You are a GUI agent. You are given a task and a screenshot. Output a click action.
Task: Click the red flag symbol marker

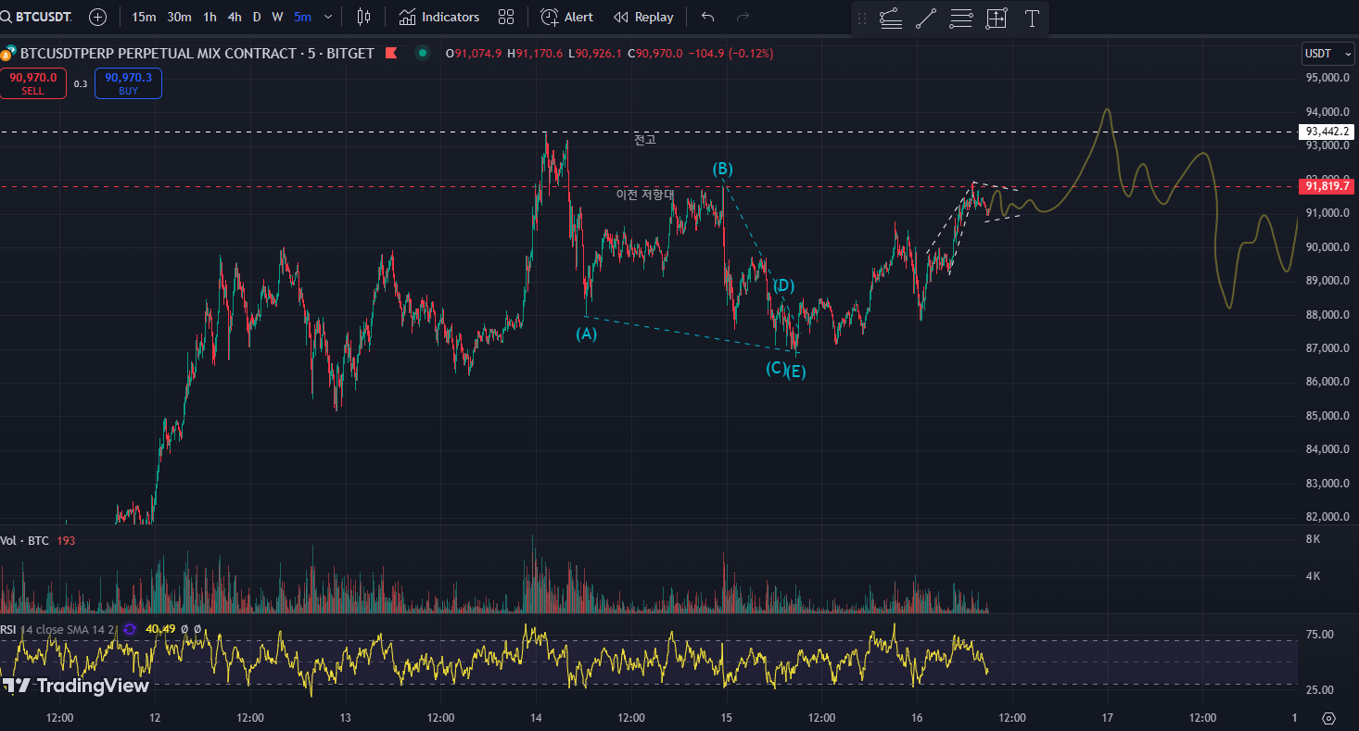click(390, 54)
